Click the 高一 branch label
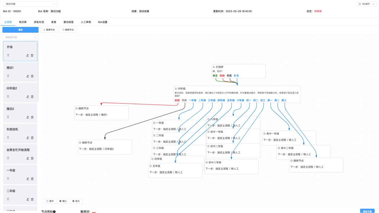The height and width of the screenshot is (213, 379). tap(270, 100)
